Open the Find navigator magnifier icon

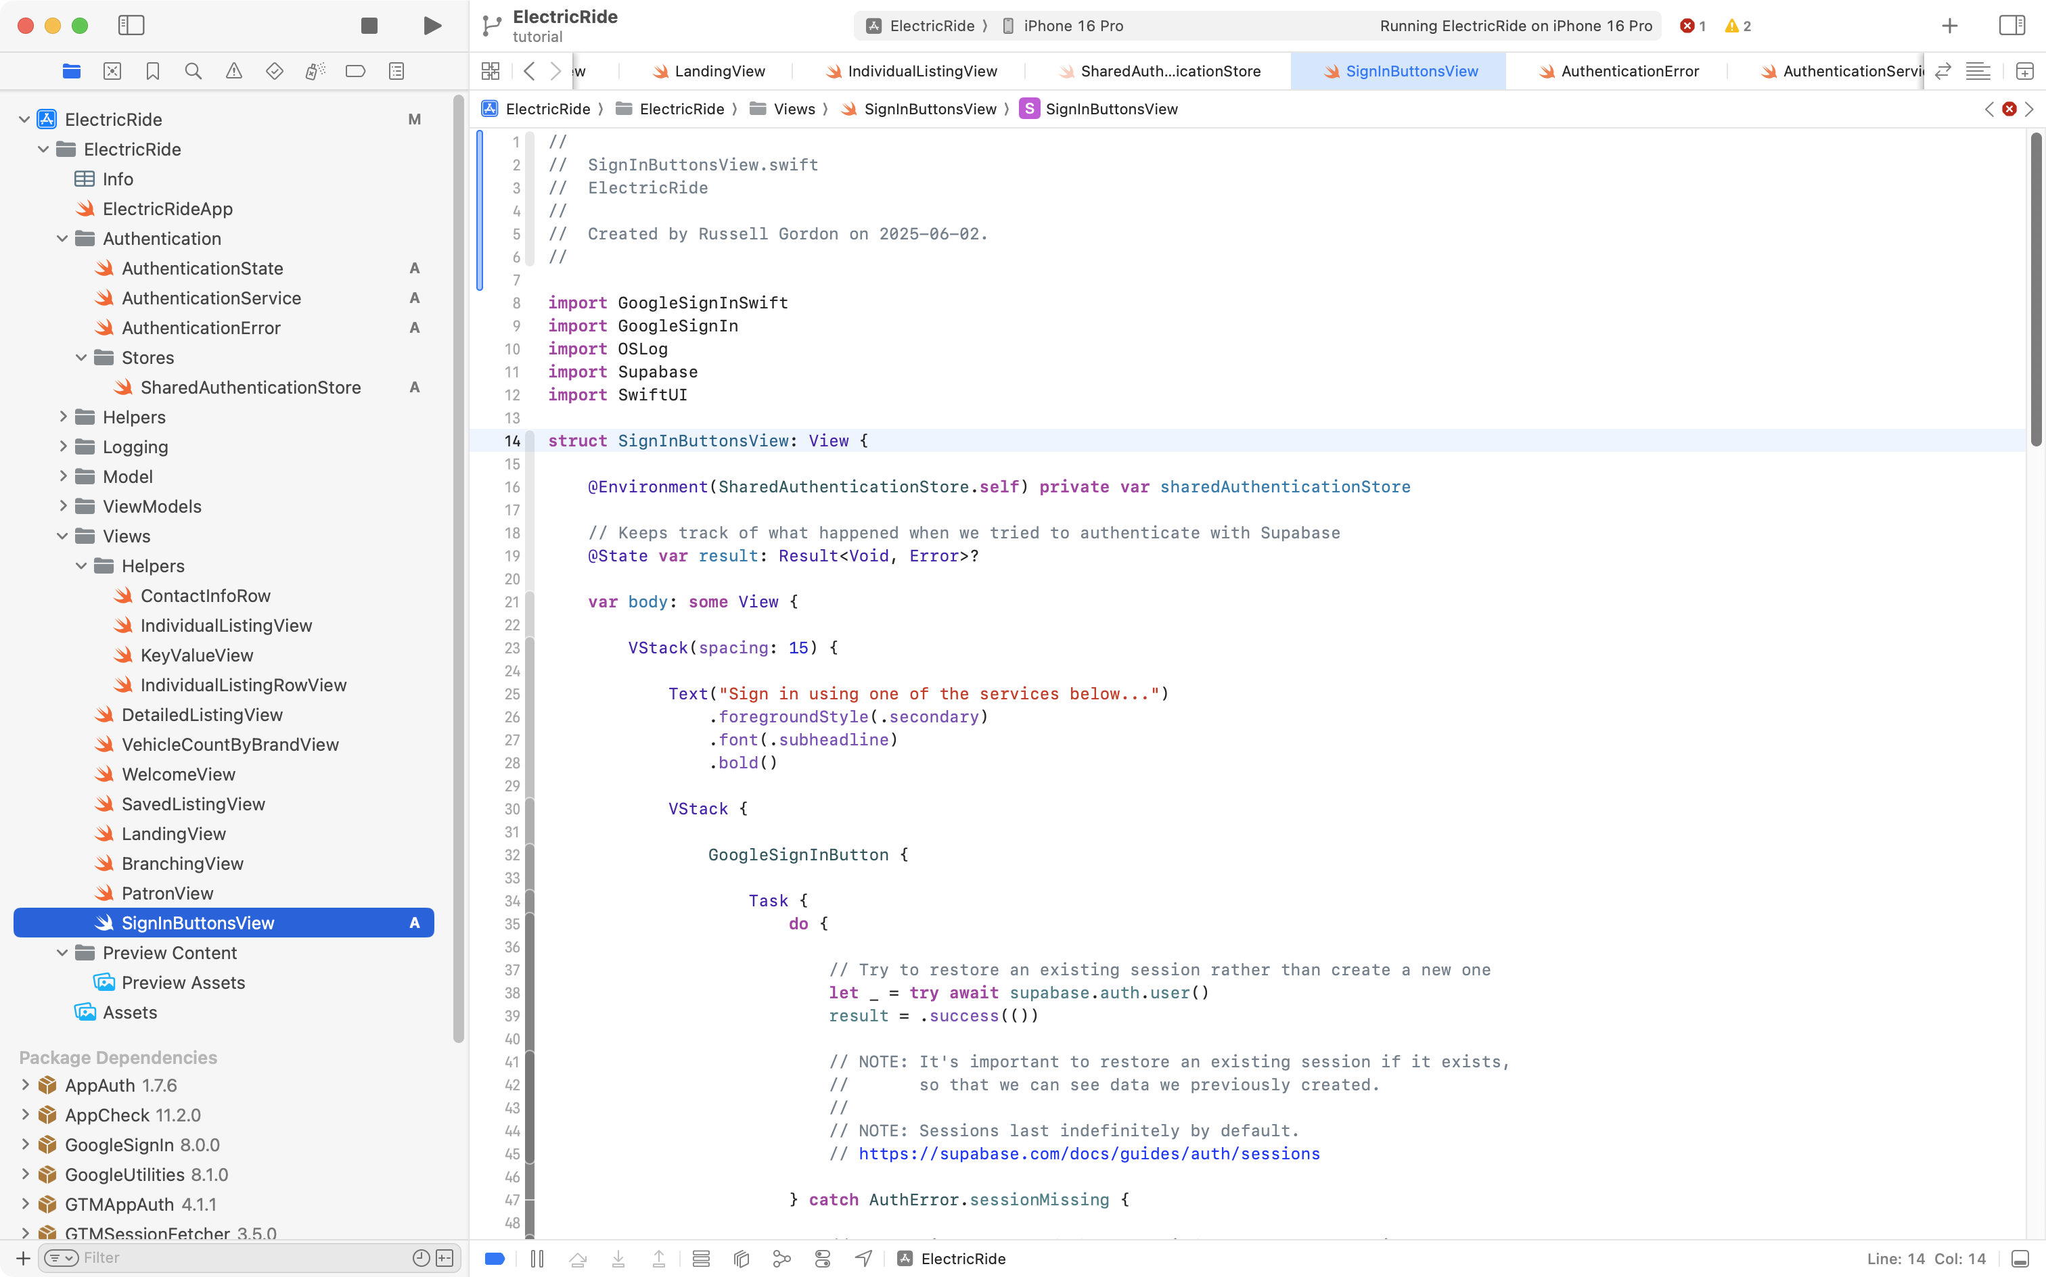[194, 71]
